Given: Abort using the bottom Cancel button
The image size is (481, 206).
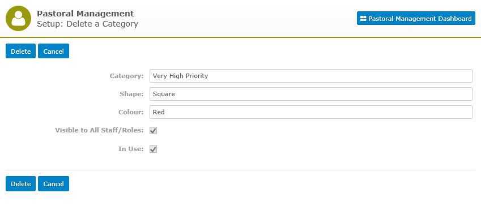Looking at the screenshot, I should point(53,183).
